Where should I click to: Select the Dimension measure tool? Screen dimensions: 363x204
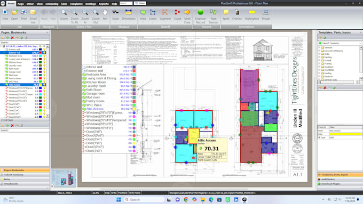coord(129,15)
